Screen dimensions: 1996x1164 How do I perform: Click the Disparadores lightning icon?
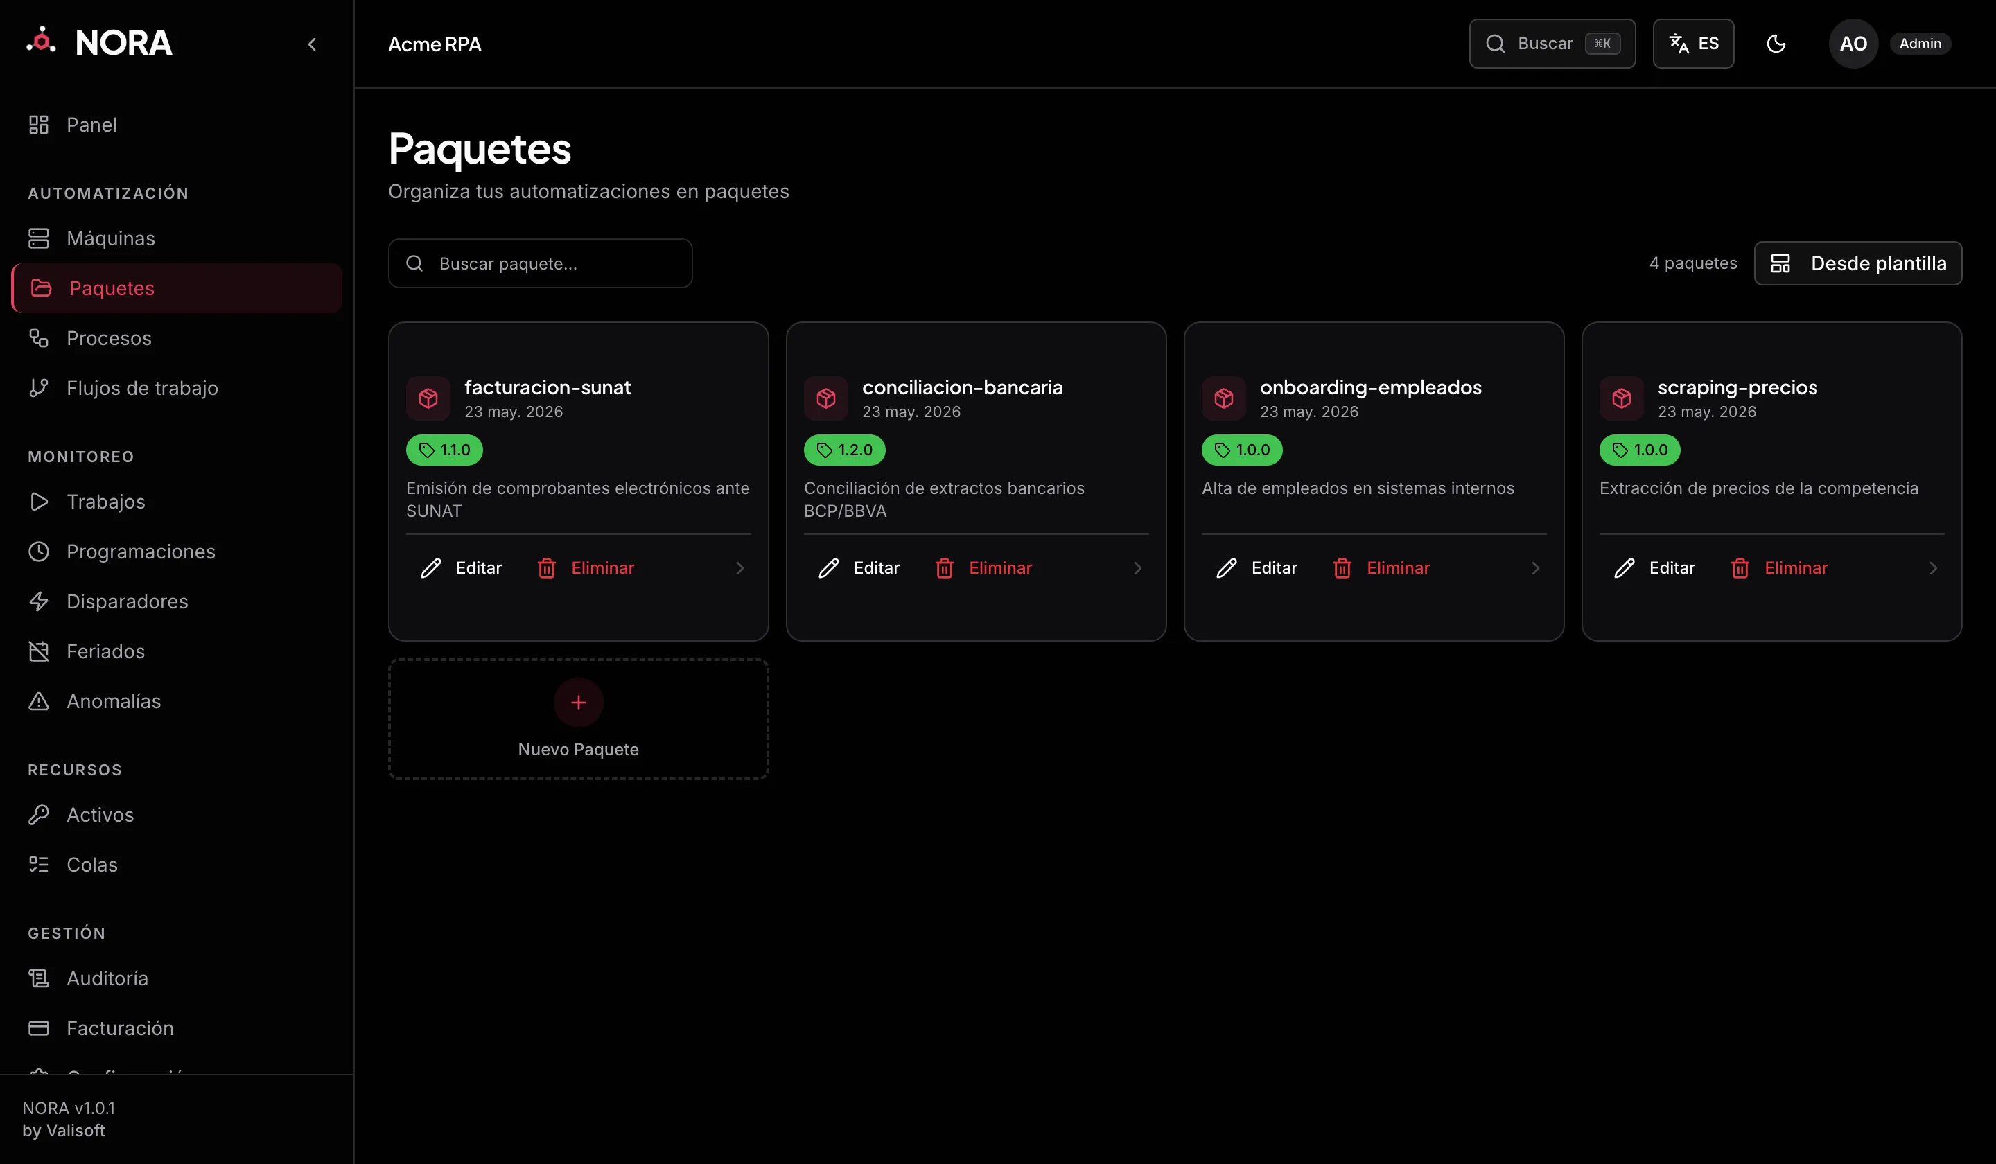[x=39, y=602]
